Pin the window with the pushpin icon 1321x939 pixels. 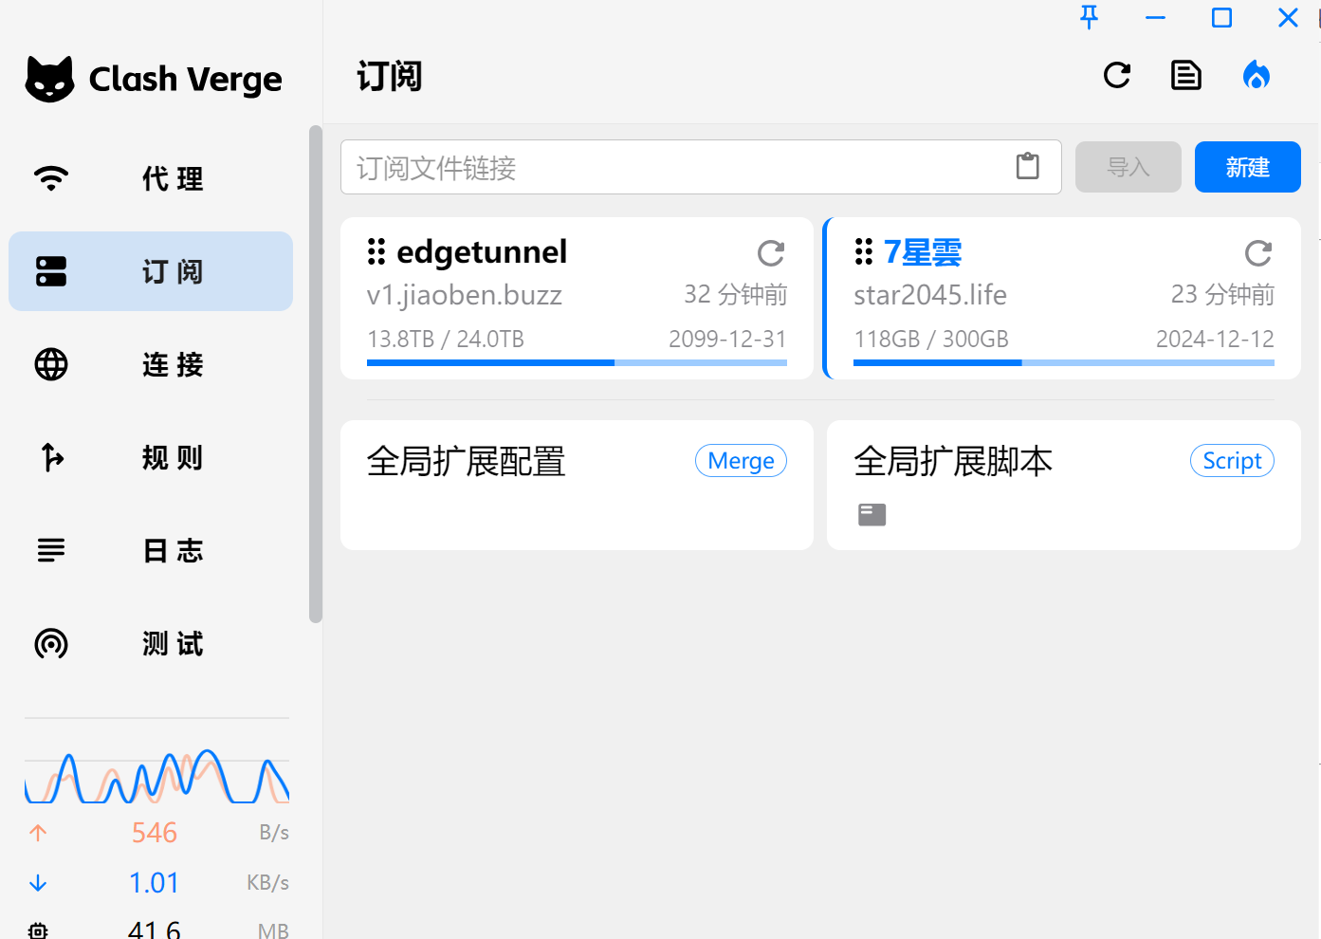point(1089,17)
